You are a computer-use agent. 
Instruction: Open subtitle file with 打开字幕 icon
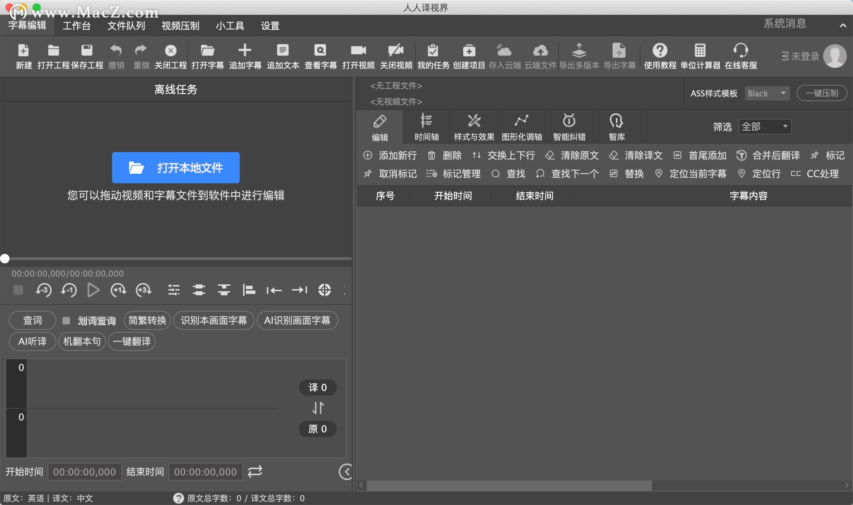pos(207,50)
